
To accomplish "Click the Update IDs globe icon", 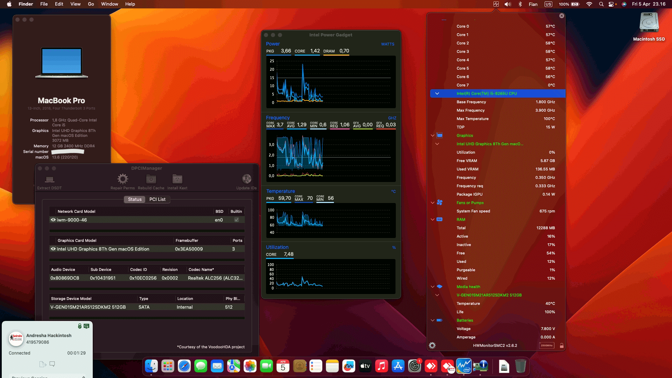I will point(247,179).
